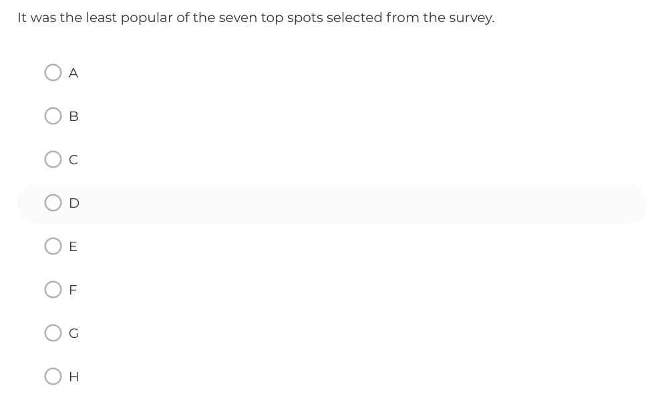Click the highlighted row background for D

coord(331,204)
